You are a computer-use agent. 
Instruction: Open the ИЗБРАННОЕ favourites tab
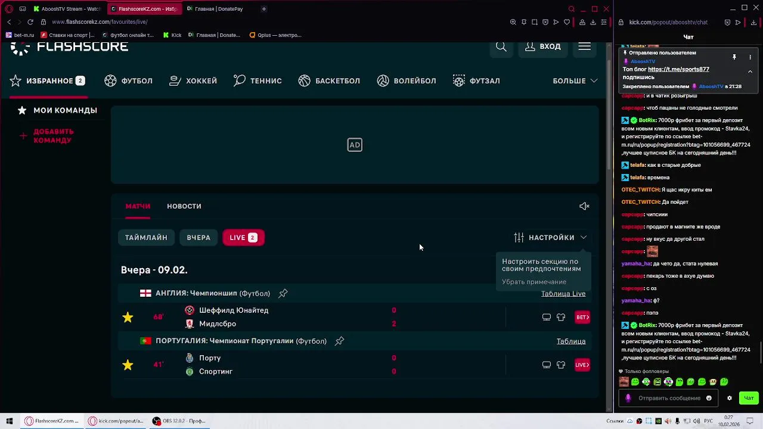[48, 80]
